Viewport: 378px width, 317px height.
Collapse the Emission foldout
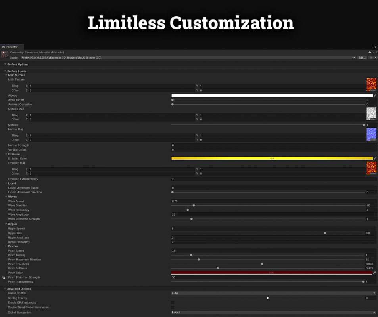coord(6,154)
